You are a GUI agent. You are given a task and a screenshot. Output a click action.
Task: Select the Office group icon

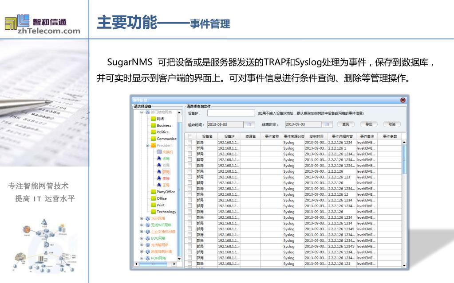click(x=154, y=198)
